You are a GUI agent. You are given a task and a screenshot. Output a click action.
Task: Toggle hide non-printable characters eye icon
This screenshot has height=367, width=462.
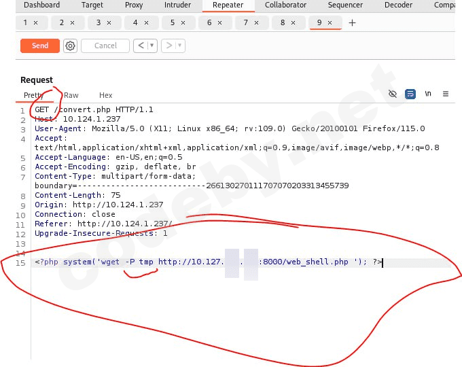[x=393, y=94]
